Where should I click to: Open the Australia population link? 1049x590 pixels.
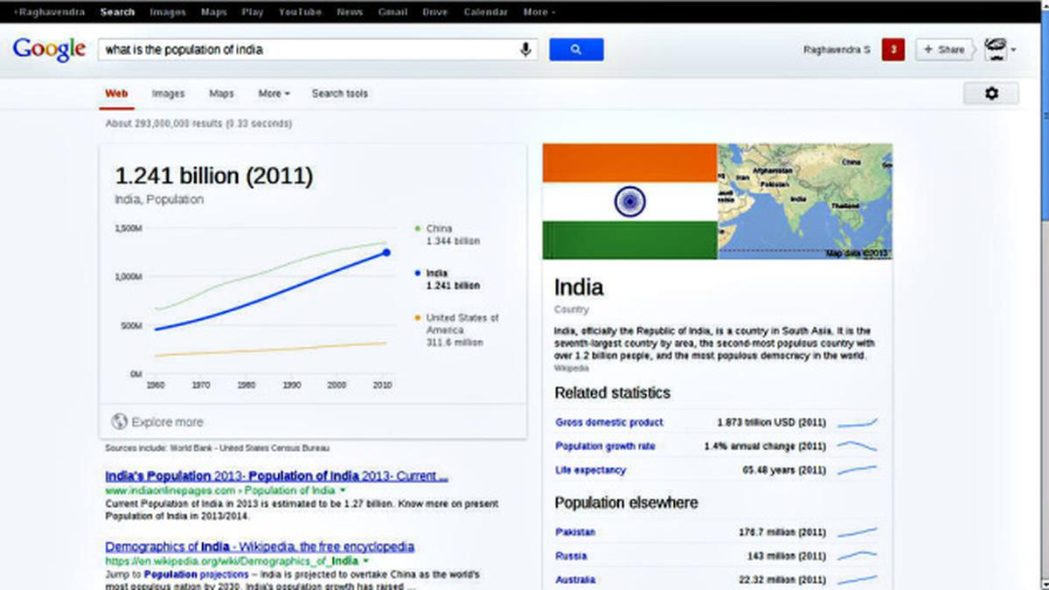pyautogui.click(x=575, y=580)
